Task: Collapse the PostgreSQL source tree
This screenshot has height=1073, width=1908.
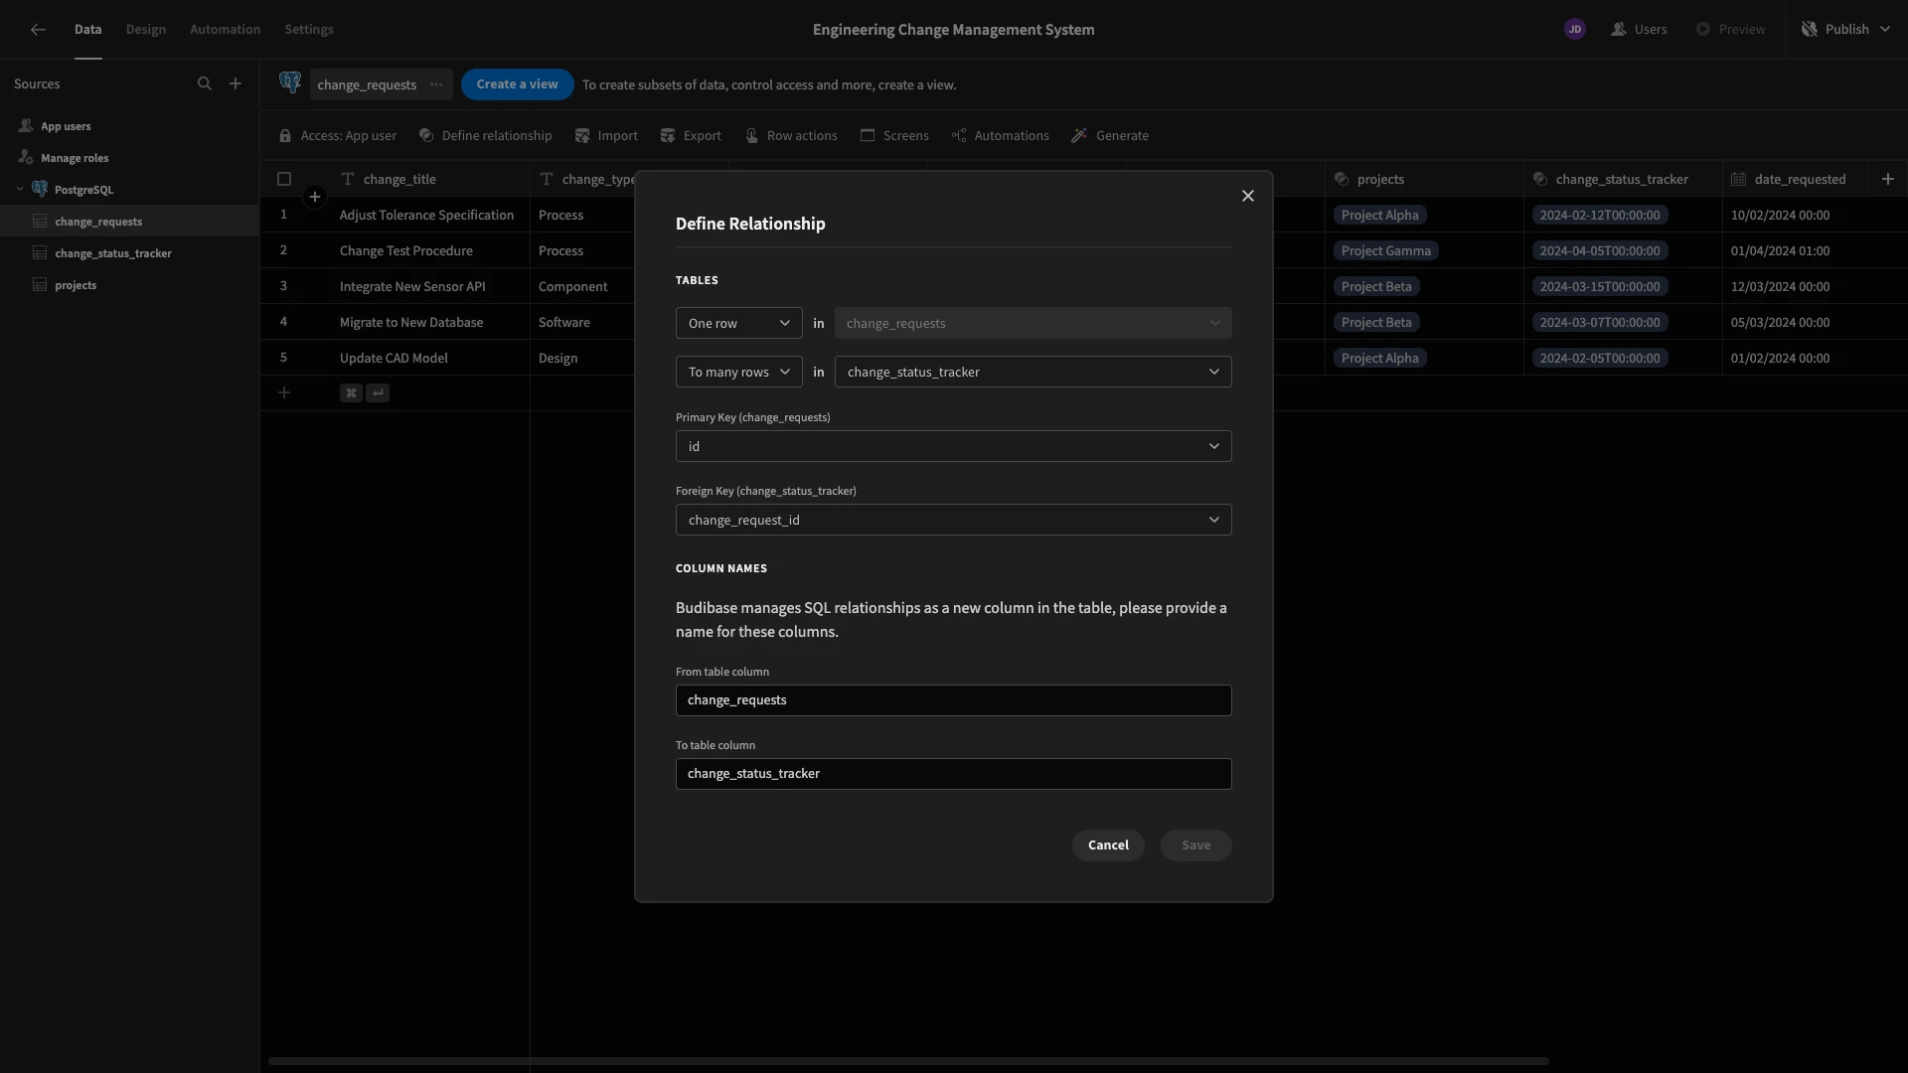Action: 20,190
